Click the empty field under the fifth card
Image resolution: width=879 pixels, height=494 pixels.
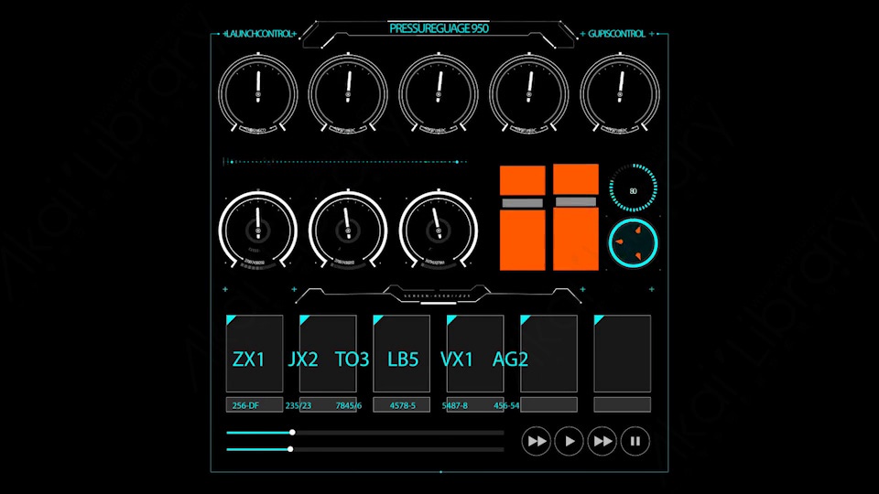pyautogui.click(x=548, y=405)
